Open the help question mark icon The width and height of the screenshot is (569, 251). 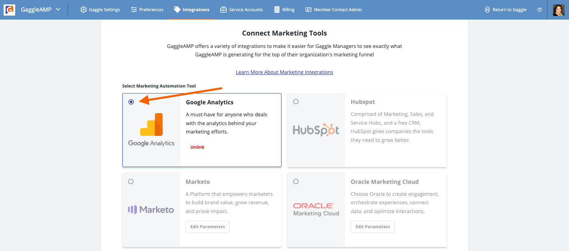[x=539, y=10]
